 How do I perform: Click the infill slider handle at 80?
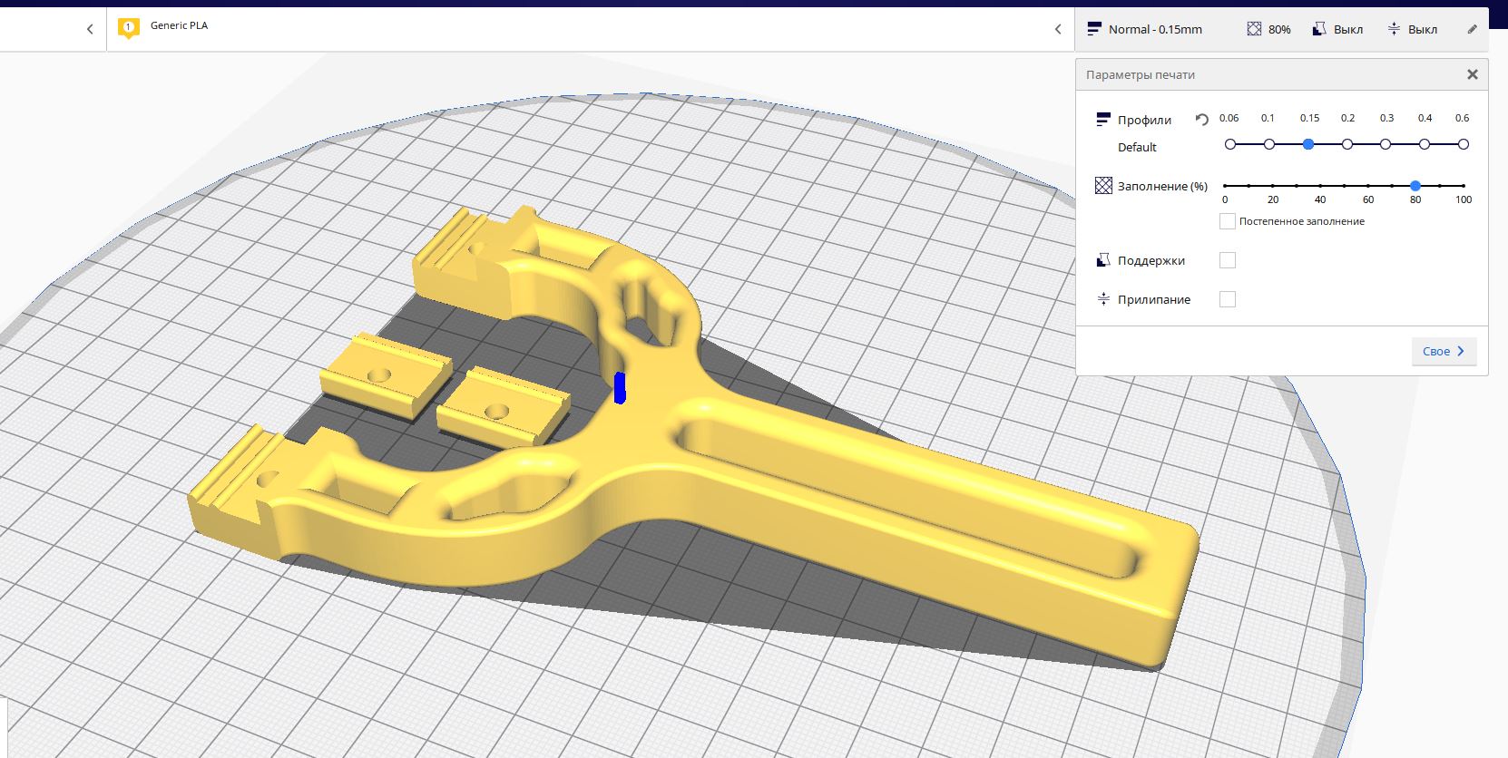click(x=1415, y=186)
